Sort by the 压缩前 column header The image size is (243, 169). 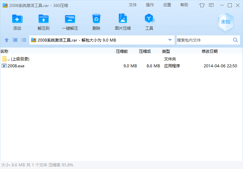[127, 51]
